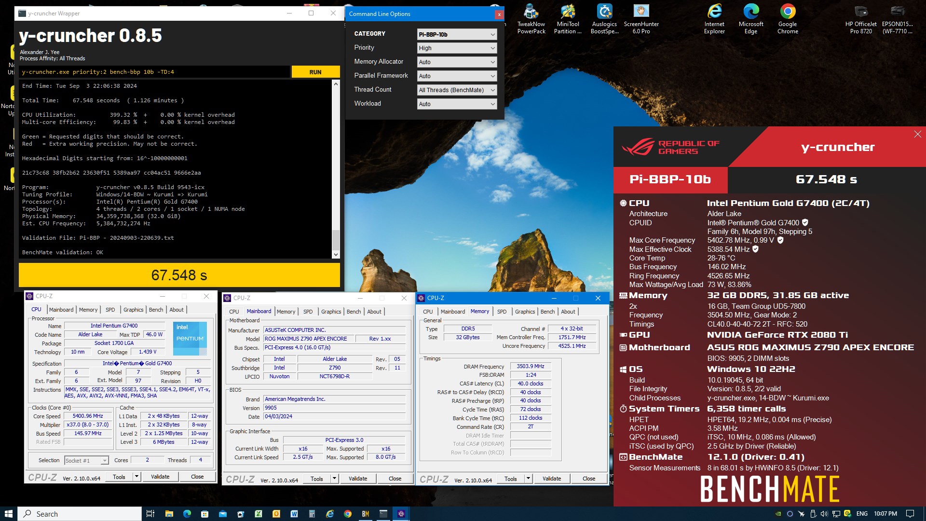Open Graphics tab in Mainboard CPU-Z window
926x521 pixels.
point(331,312)
